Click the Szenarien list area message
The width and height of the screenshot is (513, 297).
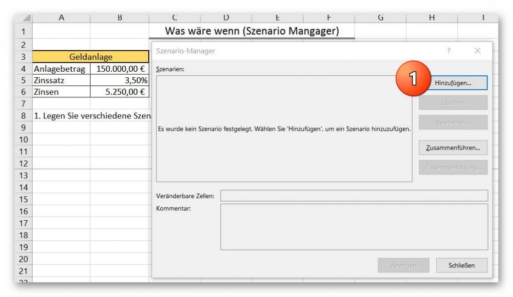[x=284, y=129]
